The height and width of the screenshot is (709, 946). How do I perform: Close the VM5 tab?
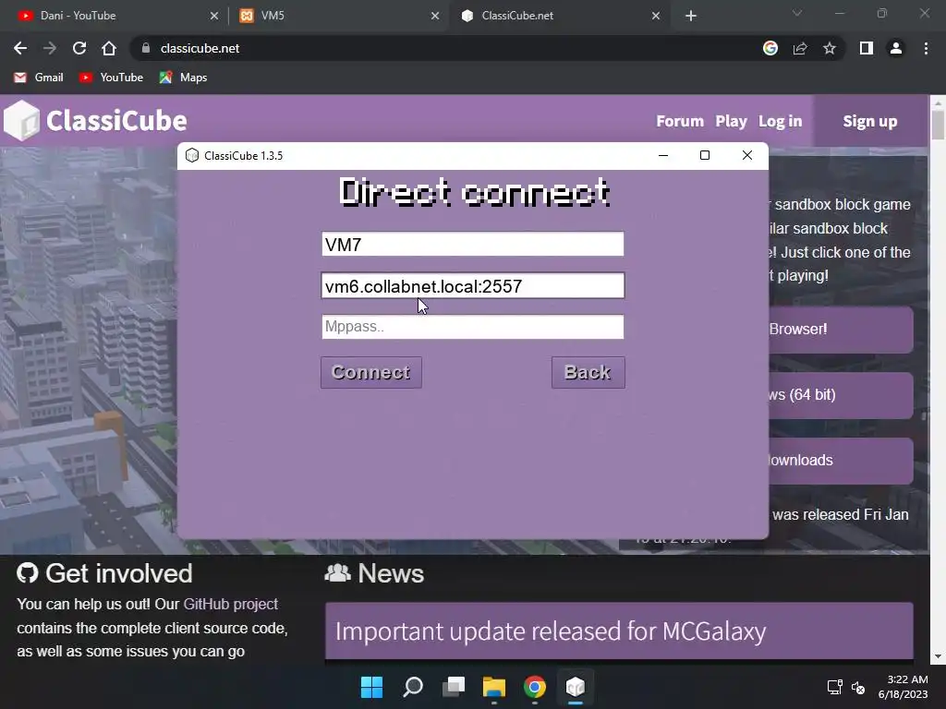tap(435, 16)
